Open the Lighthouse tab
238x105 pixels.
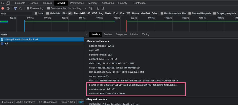[139, 3]
